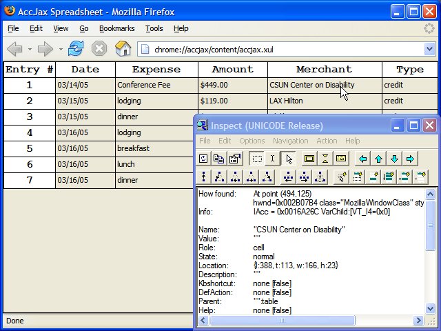This screenshot has height=331, width=441.
Task: Click the up arrow navigation icon in Inspect
Action: click(x=378, y=159)
